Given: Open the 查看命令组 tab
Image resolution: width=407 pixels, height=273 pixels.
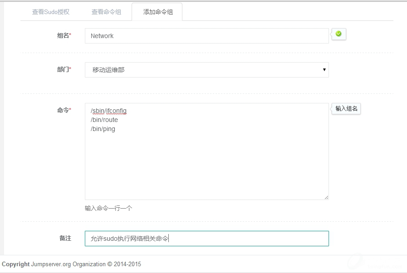Looking at the screenshot, I should pyautogui.click(x=106, y=12).
